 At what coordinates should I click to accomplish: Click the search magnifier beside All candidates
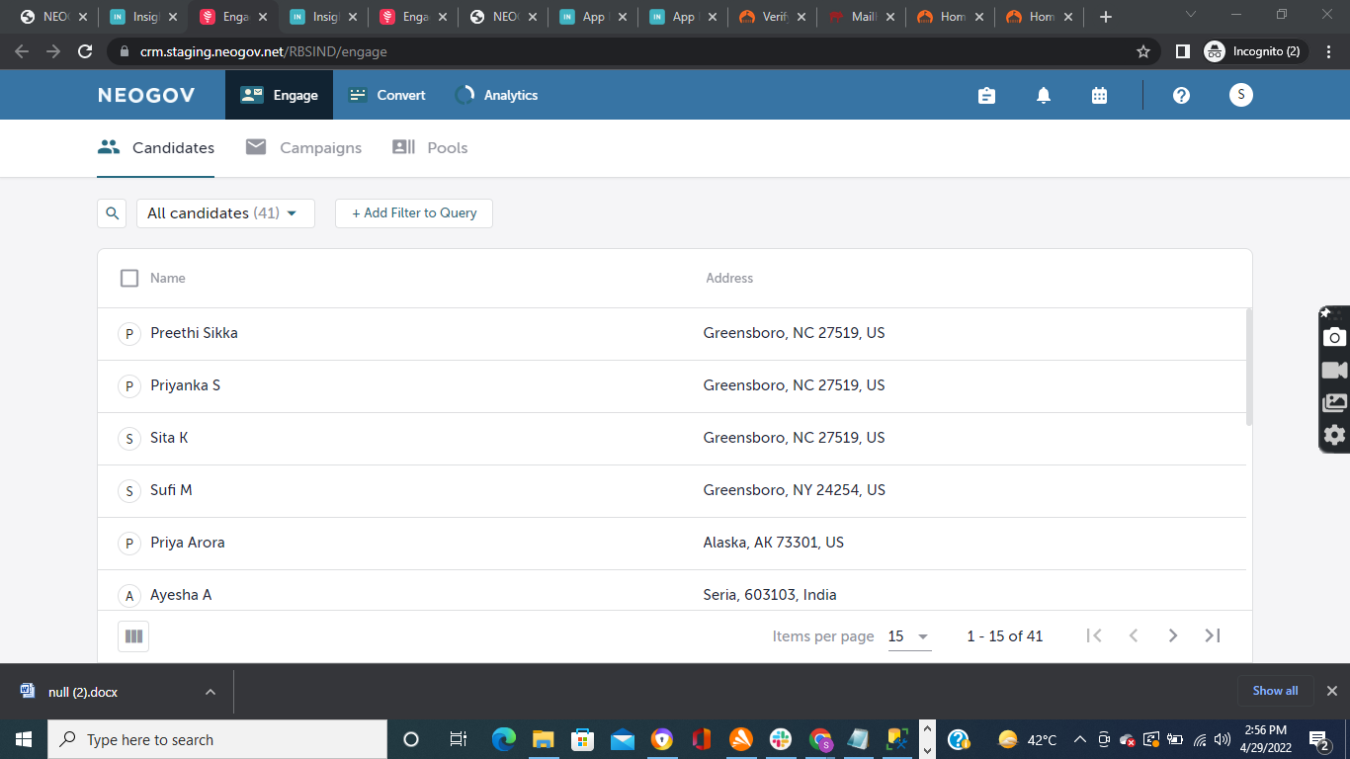tap(112, 212)
